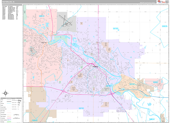
Task: Select the 50643 ZIP code label
Action: pos(35,120)
